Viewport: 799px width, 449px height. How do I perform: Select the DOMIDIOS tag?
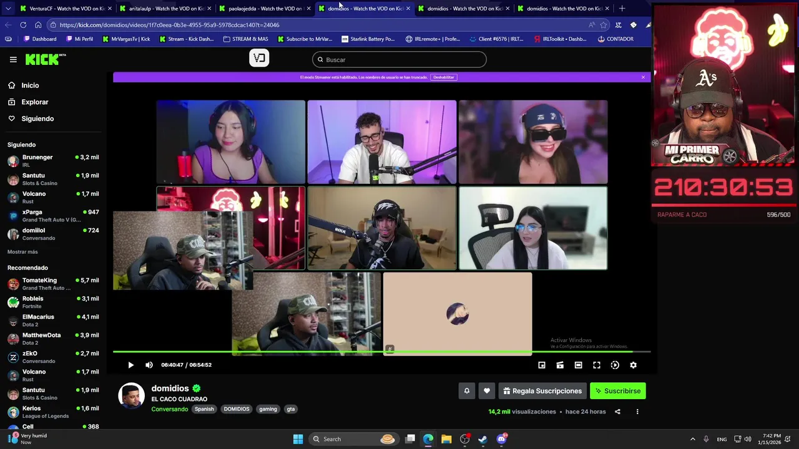point(237,409)
